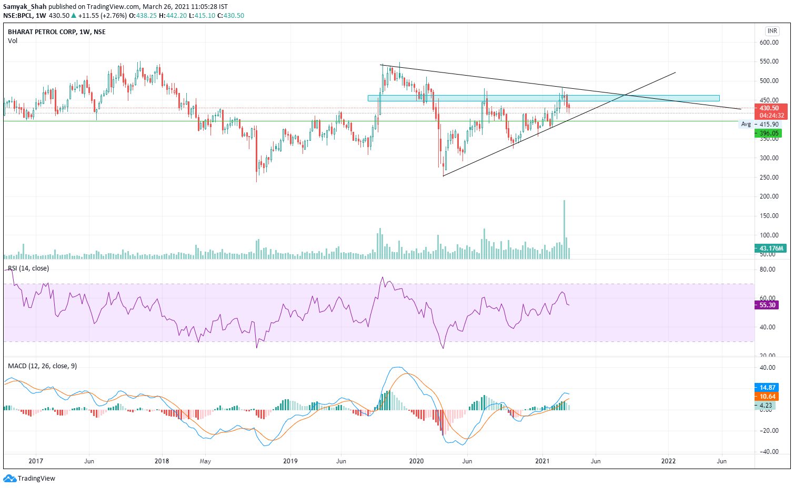Click the Avg 415.90 price label
The image size is (794, 488).
pos(759,124)
